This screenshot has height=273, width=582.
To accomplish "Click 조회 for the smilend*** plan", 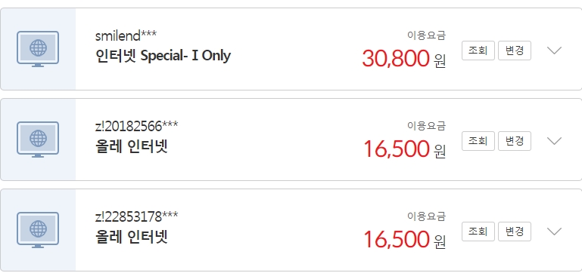I will tap(478, 51).
